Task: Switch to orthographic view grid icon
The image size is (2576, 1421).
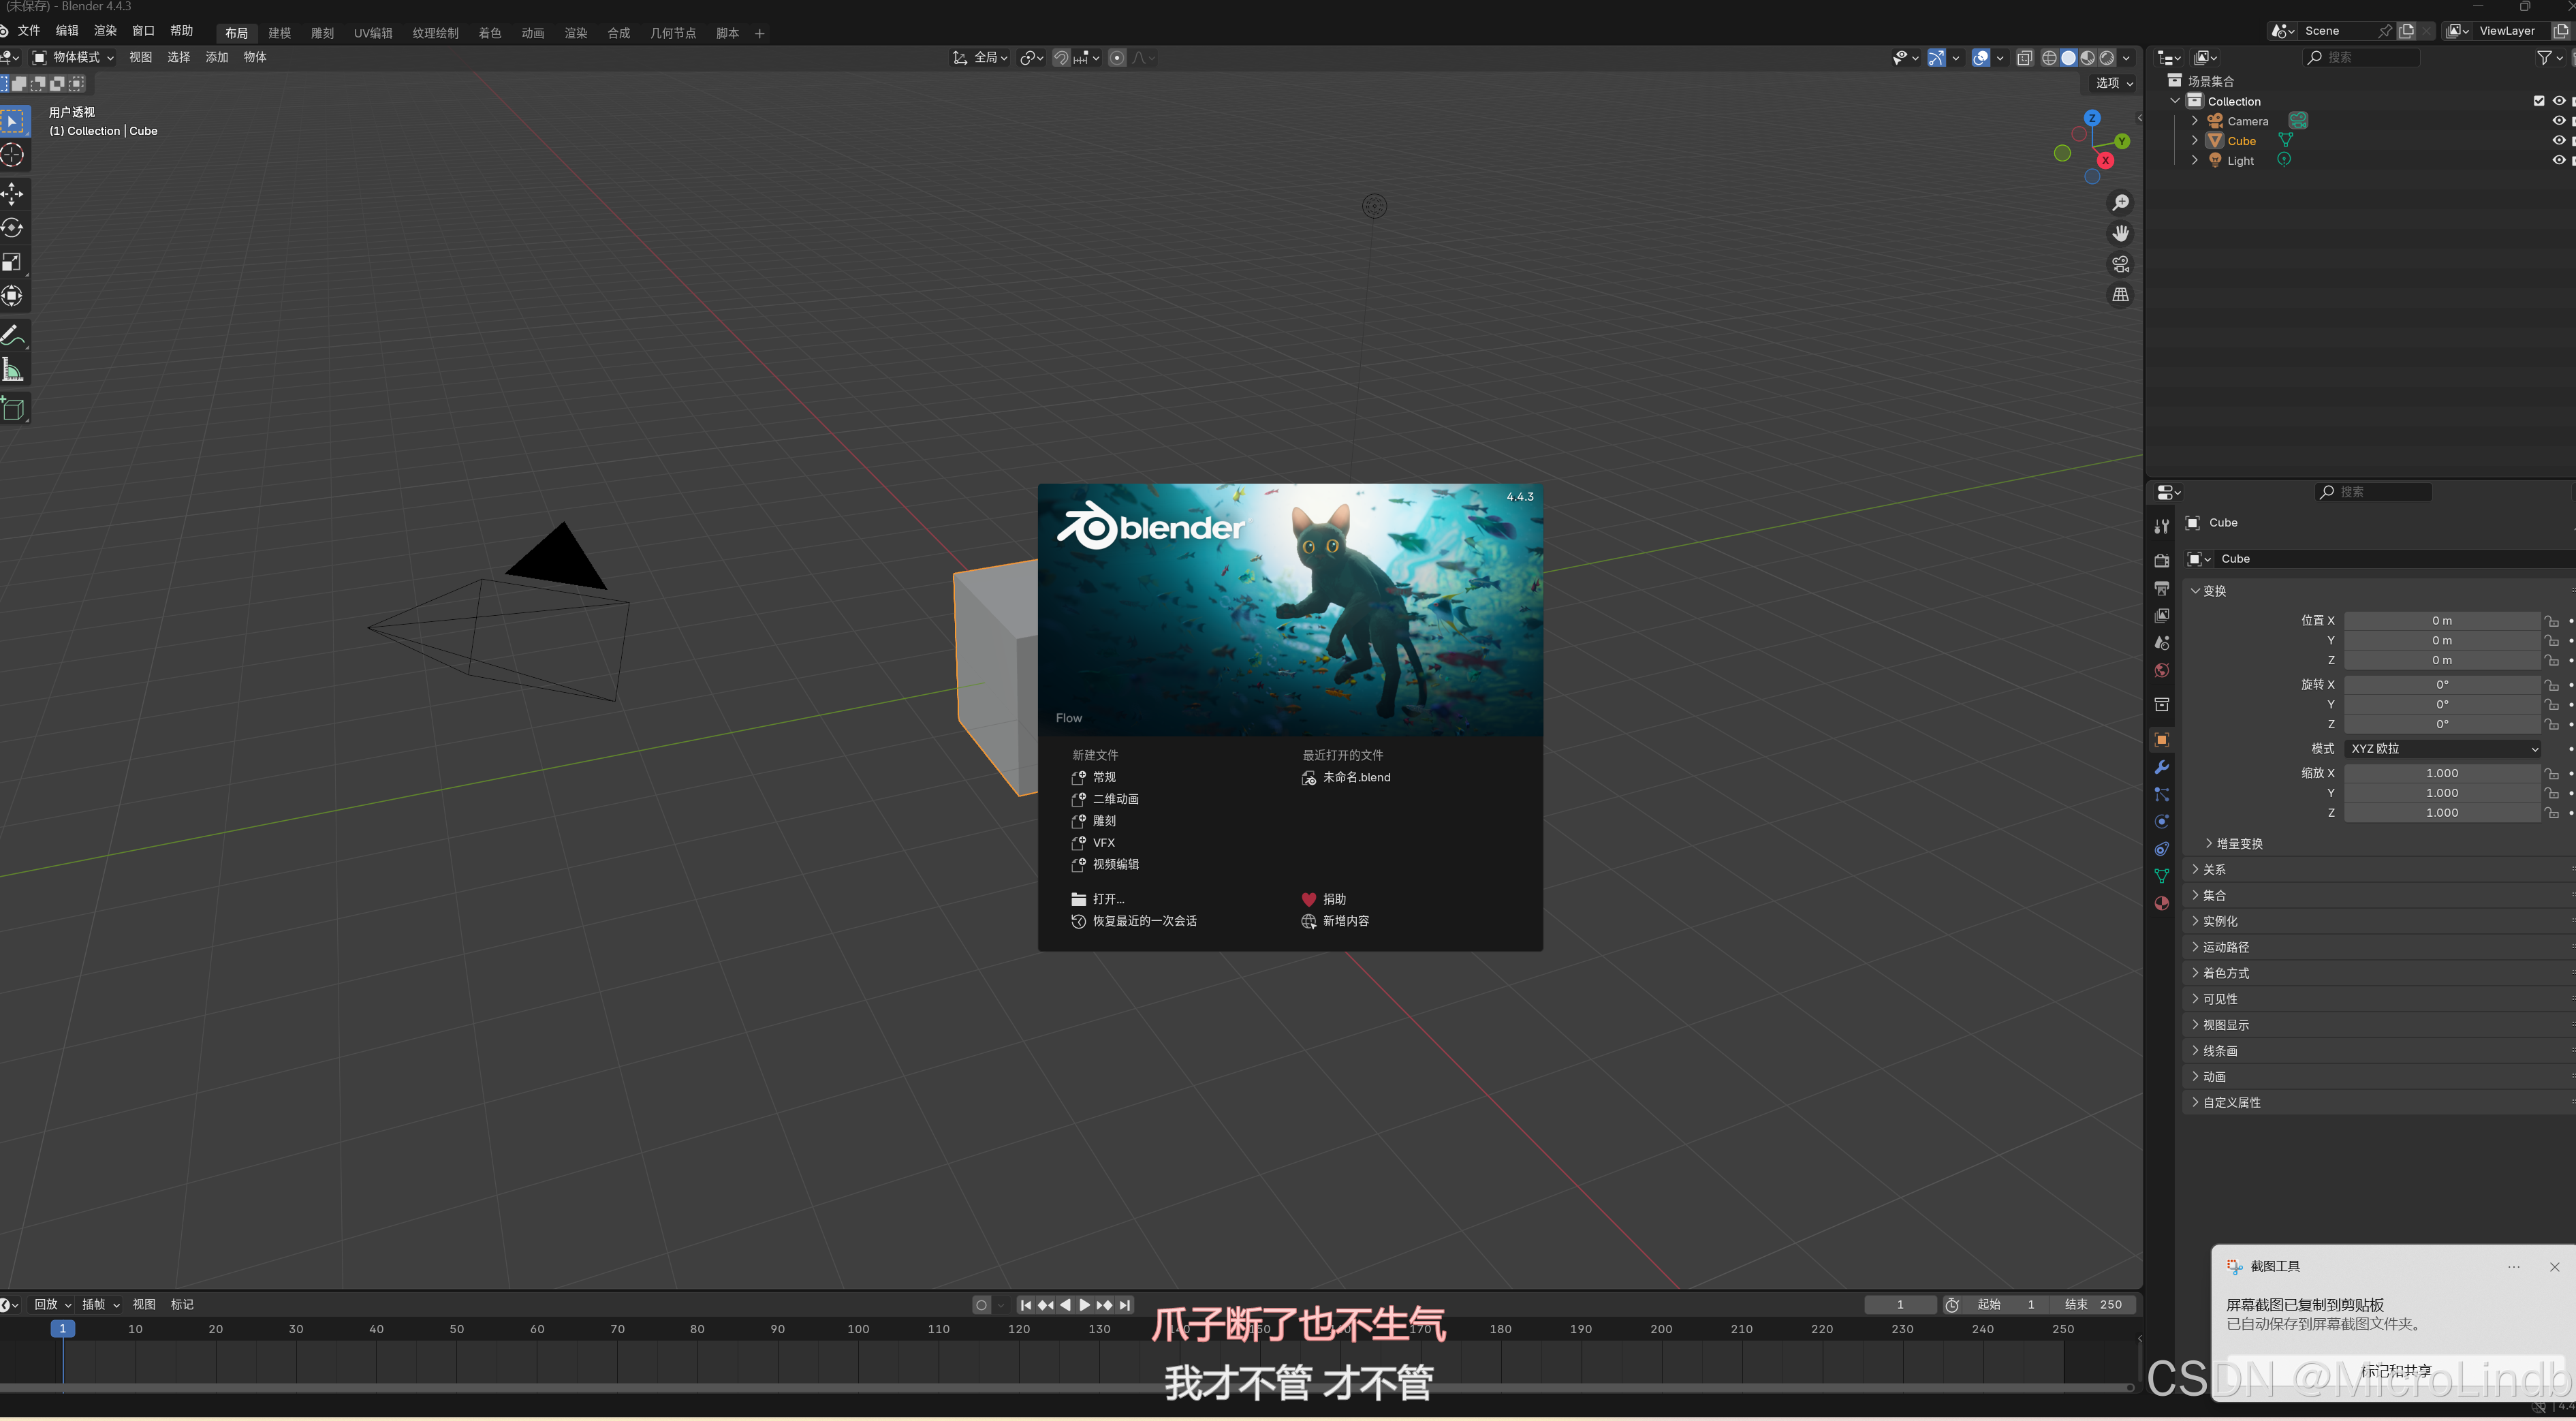Action: [2120, 295]
